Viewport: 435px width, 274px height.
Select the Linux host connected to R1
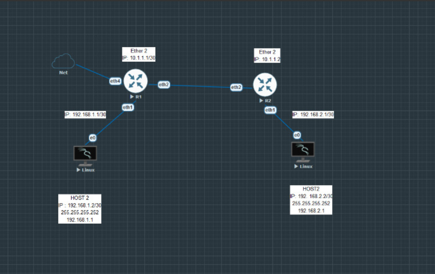point(85,154)
